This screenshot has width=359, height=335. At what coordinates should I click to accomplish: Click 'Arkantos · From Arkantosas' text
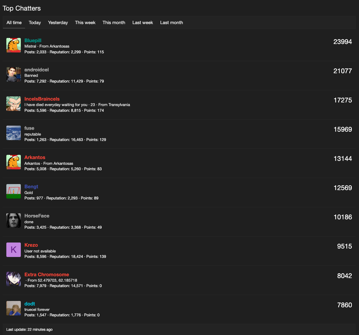(x=49, y=164)
